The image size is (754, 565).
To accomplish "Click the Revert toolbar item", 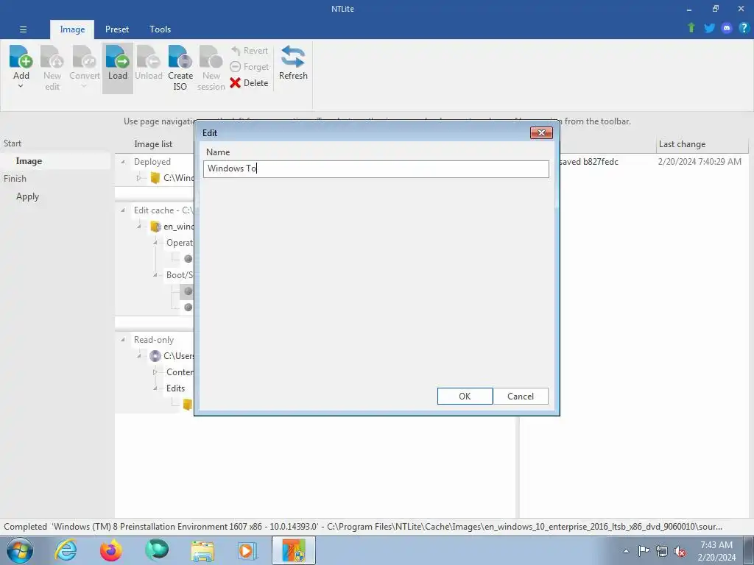I will 249,51.
